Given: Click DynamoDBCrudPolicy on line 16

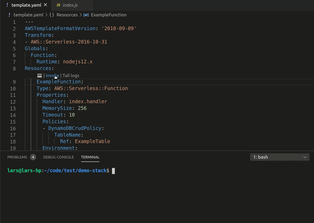Looking at the screenshot, I should [75, 128].
